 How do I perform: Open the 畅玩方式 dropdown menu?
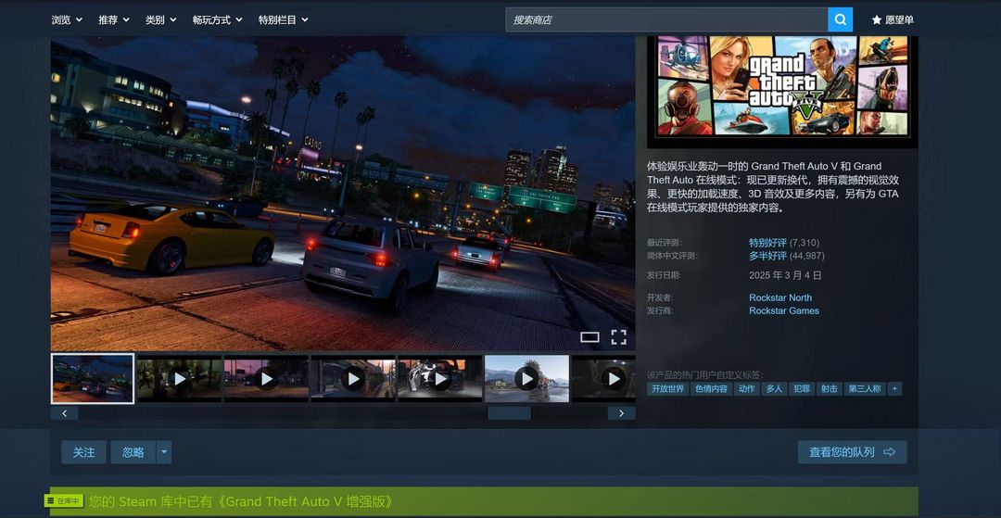pyautogui.click(x=218, y=19)
